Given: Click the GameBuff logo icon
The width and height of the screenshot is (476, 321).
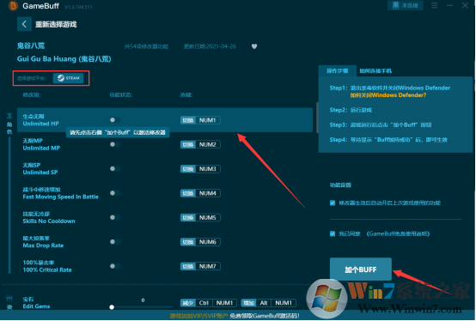Looking at the screenshot, I should tap(13, 6).
